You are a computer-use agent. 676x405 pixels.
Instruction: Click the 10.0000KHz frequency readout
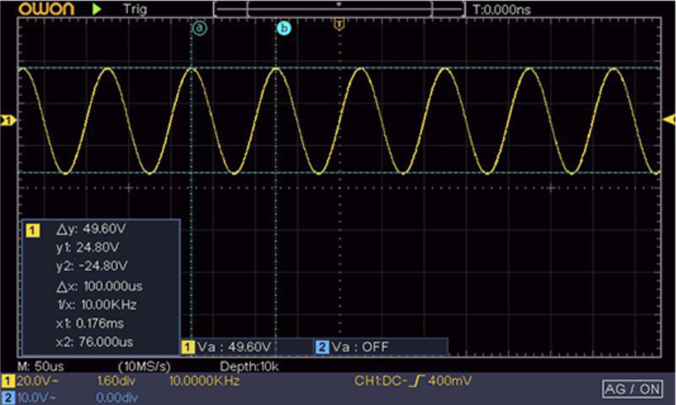[x=206, y=382]
